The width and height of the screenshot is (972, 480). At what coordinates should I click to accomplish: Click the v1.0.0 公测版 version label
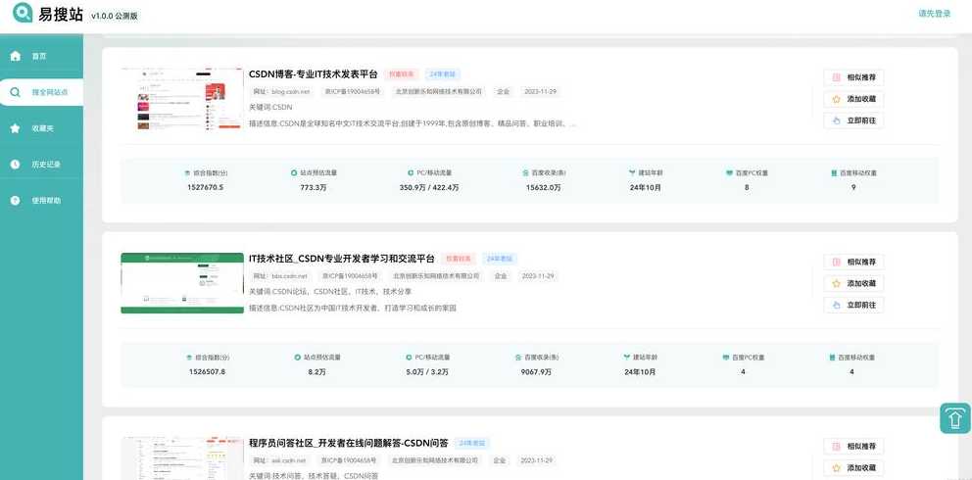(114, 16)
